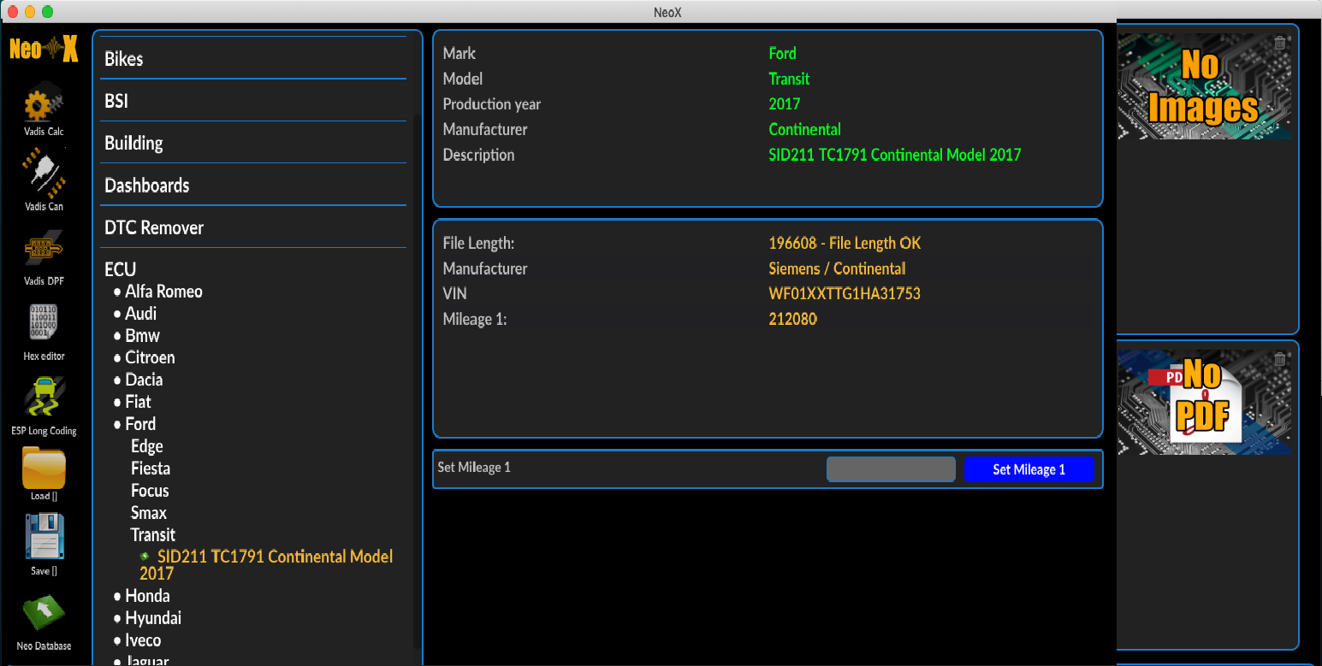Expand the Dashboards category

click(147, 186)
